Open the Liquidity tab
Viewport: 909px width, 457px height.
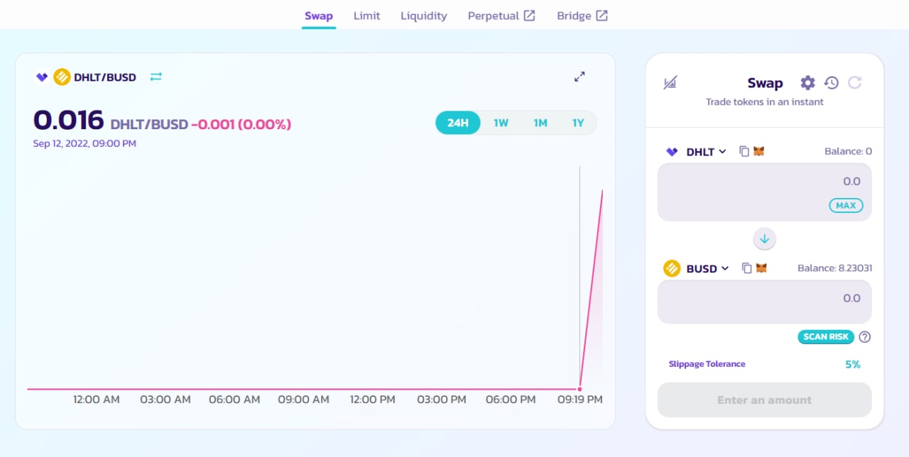pos(423,16)
